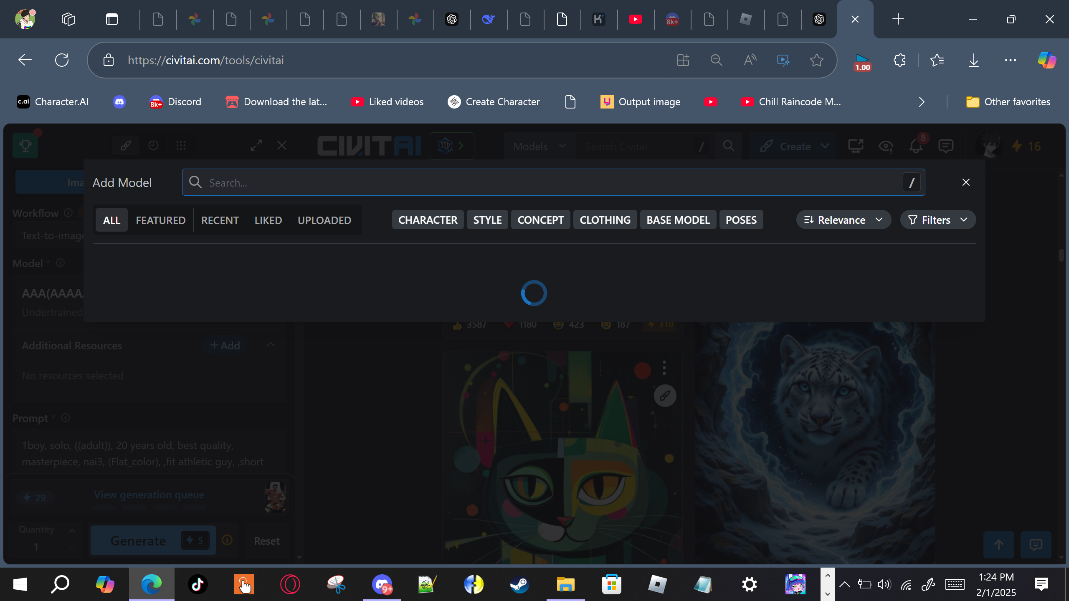This screenshot has height=601, width=1069.
Task: Focus the Add Model search field
Action: (543, 182)
